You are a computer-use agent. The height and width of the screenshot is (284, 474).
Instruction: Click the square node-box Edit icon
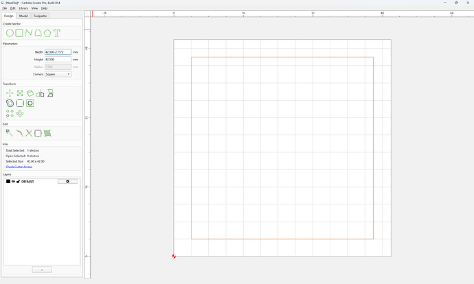click(38, 133)
